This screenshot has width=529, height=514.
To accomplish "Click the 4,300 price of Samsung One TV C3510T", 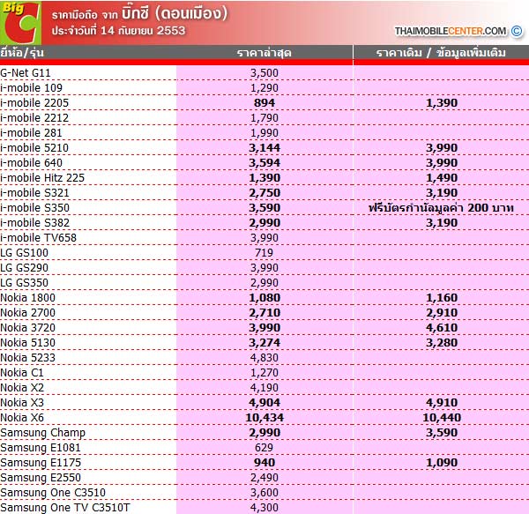I will (x=264, y=508).
